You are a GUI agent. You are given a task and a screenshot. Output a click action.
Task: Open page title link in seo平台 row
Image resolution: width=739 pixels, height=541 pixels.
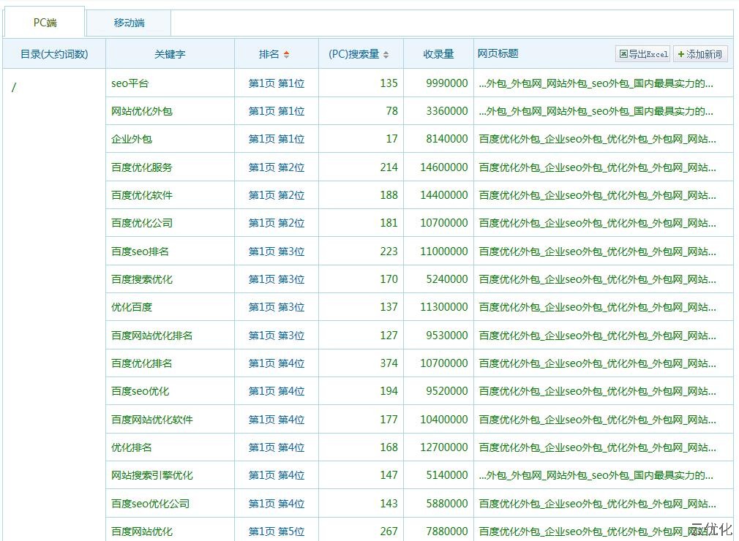coord(596,83)
